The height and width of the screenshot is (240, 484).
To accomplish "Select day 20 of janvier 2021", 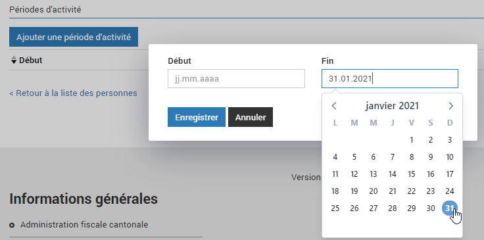I will click(x=373, y=191).
